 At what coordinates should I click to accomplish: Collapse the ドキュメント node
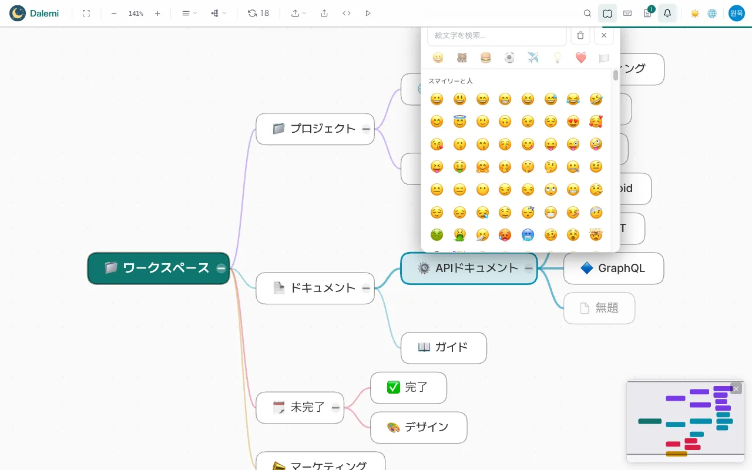point(366,288)
